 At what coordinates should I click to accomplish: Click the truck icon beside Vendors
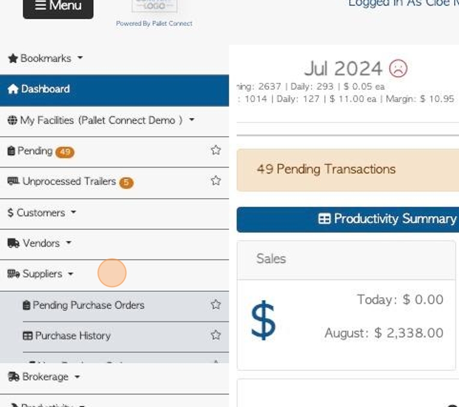pos(13,243)
